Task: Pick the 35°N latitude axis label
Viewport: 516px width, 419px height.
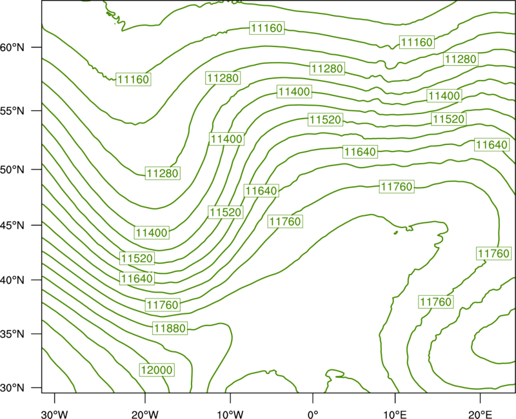Action: coord(12,334)
